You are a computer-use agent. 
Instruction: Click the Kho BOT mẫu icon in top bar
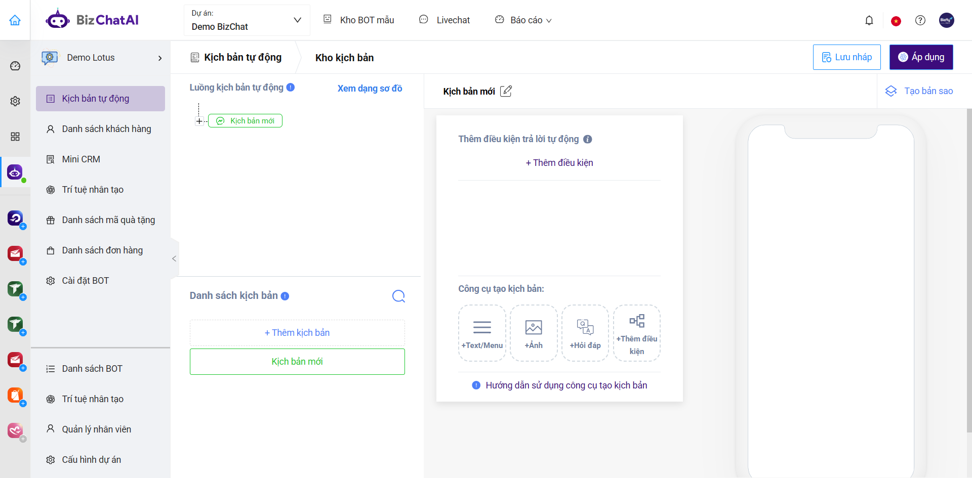[328, 19]
